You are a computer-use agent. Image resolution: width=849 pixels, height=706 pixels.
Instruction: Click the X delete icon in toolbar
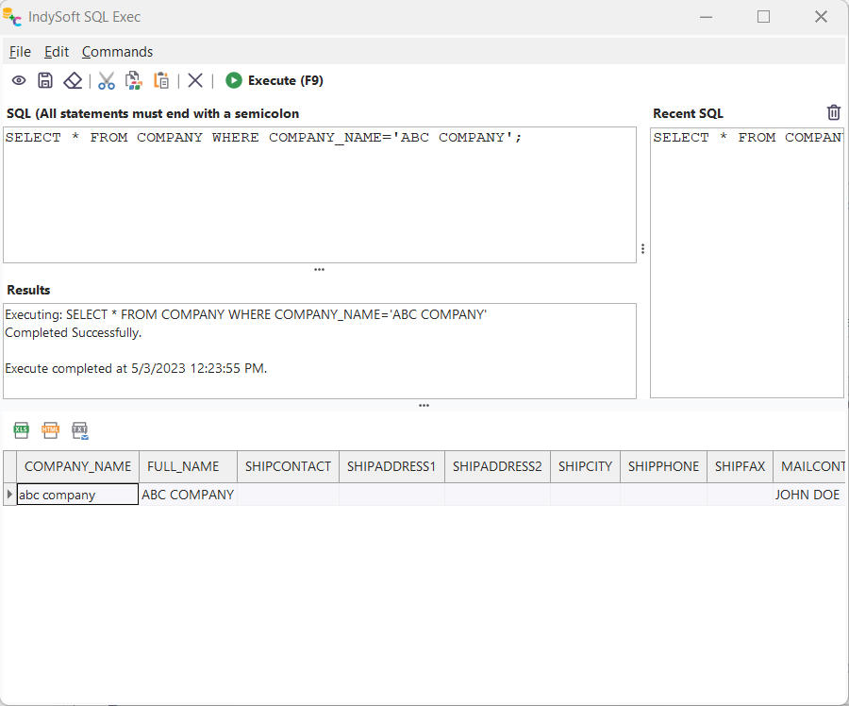pos(195,81)
